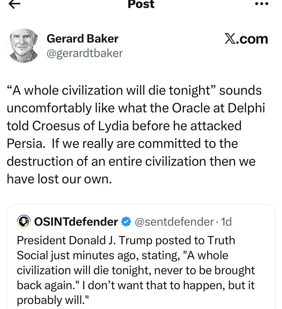Image resolution: width=282 pixels, height=309 pixels.
Task: Tap the X.com logo watermark
Action: click(246, 39)
